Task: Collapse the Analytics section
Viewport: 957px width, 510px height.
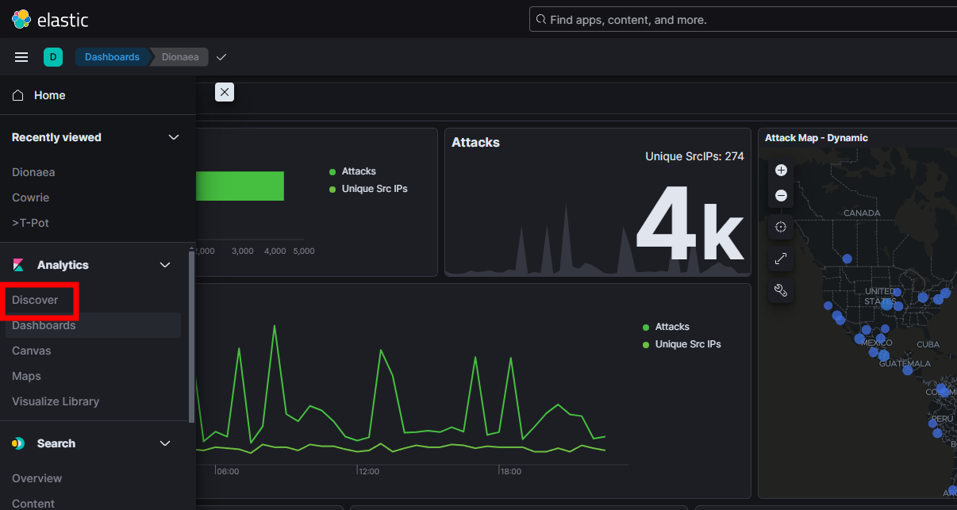Action: pyautogui.click(x=165, y=265)
